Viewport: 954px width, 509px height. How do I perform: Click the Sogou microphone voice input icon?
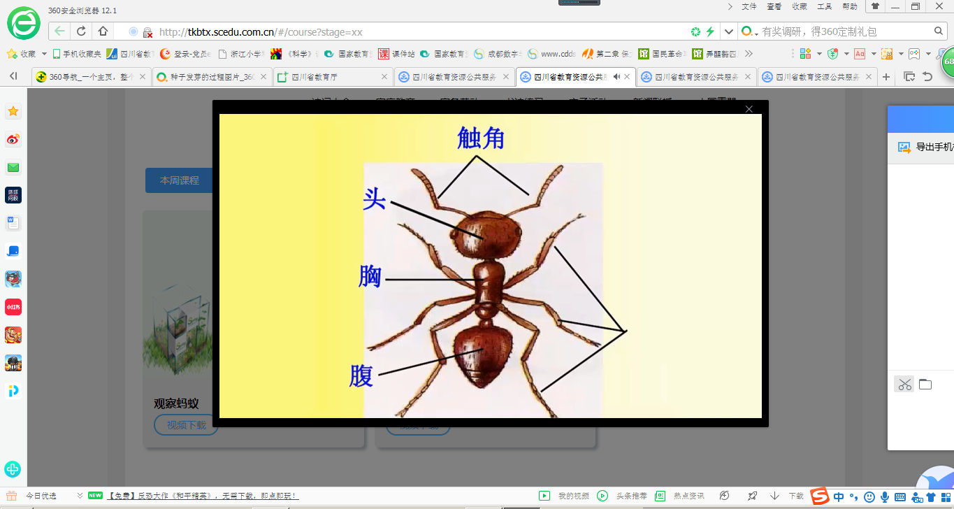click(x=885, y=497)
